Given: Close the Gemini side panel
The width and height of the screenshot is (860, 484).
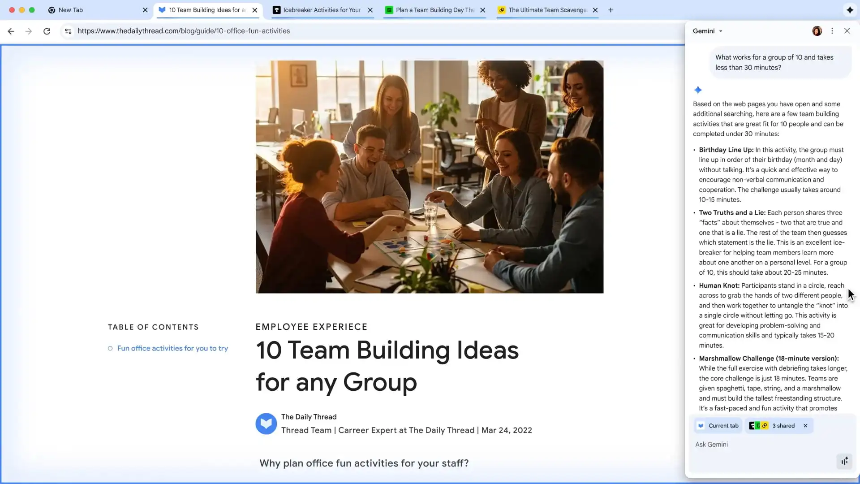Looking at the screenshot, I should [x=847, y=31].
